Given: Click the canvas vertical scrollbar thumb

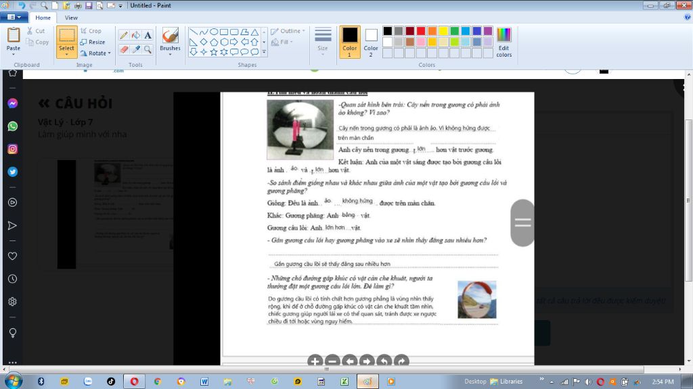Looking at the screenshot, I should [x=688, y=201].
